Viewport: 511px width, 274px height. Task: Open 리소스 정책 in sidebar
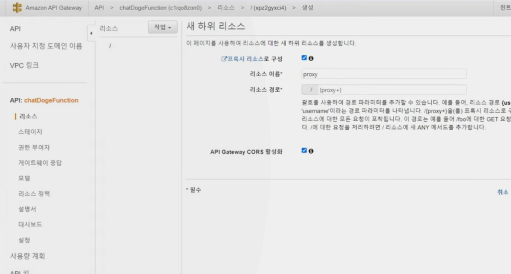click(x=34, y=194)
